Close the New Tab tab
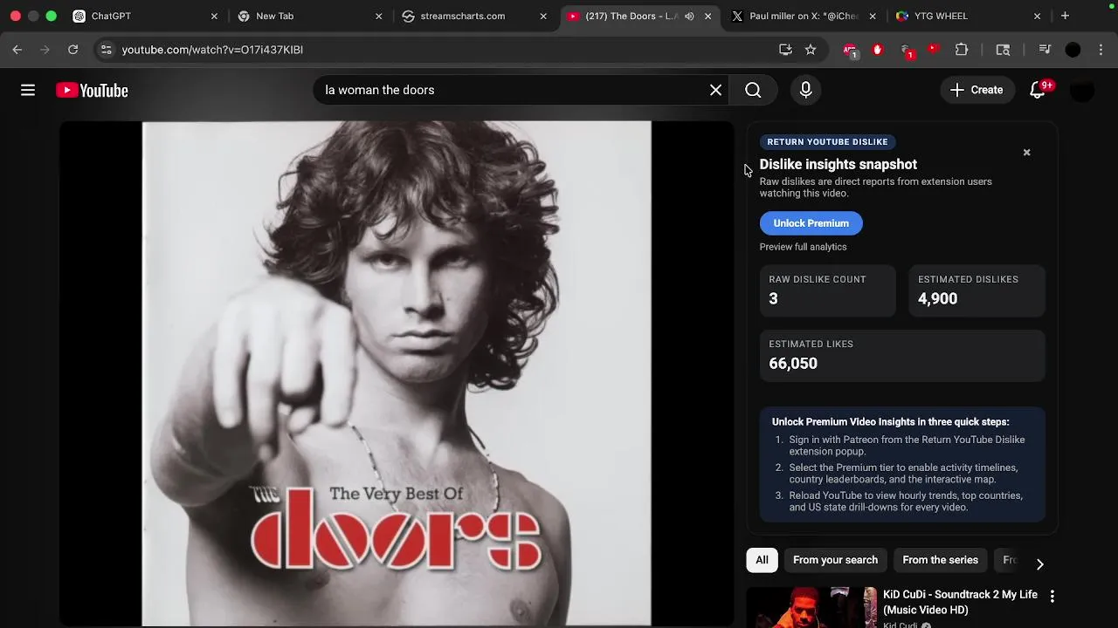Screen dimensions: 1118x628 (378, 16)
